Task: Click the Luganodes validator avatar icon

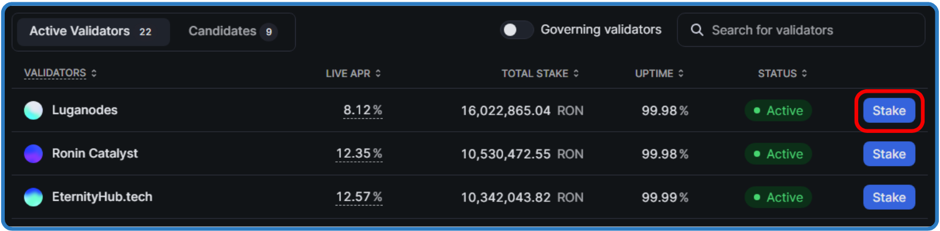Action: tap(33, 110)
